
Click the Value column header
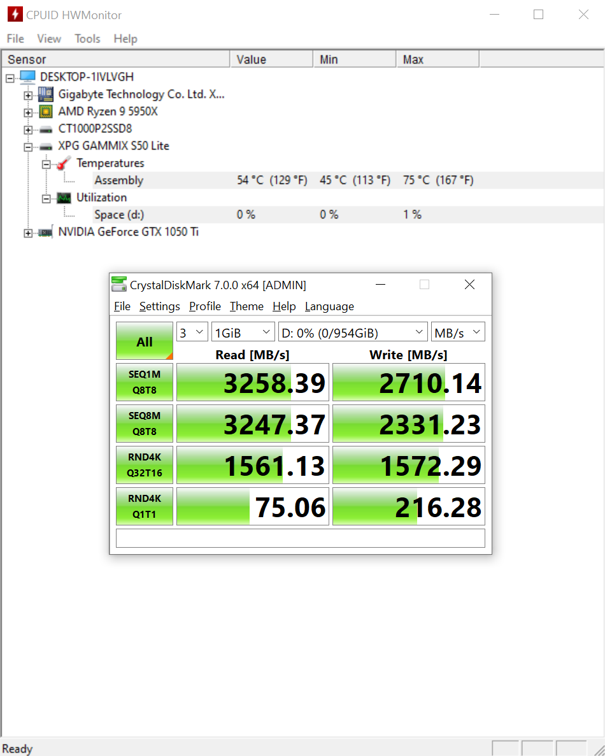tap(272, 59)
